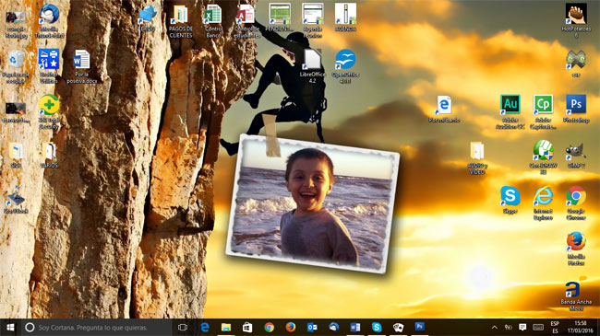Screen dimensions: 600x336
Task: Select the Edge shortcut beside Adobe Audition
Action: pos(444,109)
